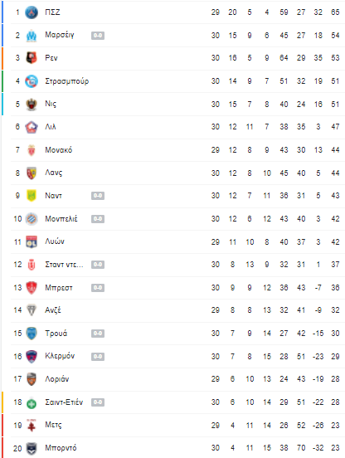Click the Λυών team logo
Viewport: 345px width, 458px height.
(x=32, y=241)
